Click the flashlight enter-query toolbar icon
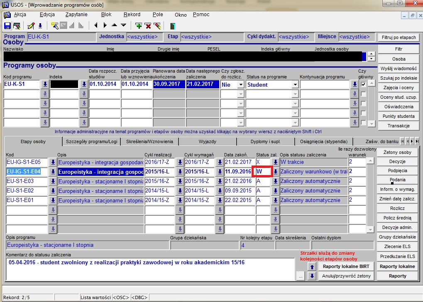This screenshot has height=302, width=423. click(x=54, y=26)
